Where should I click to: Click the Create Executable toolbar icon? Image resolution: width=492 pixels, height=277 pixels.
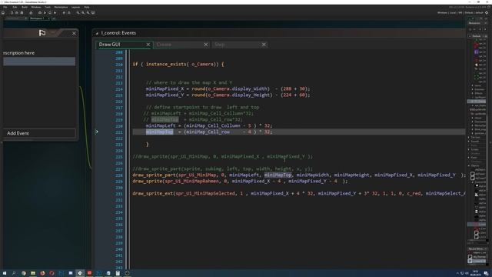(31, 13)
